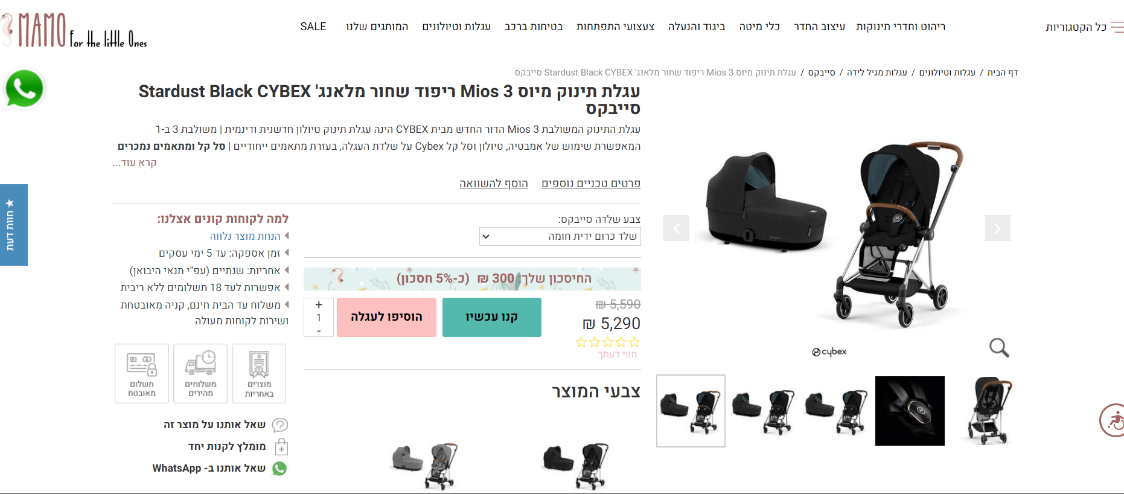Open the עגלות וטיולונים menu item

456,27
